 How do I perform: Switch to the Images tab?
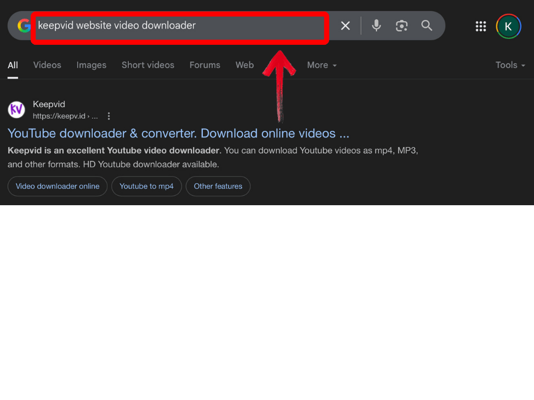(91, 65)
